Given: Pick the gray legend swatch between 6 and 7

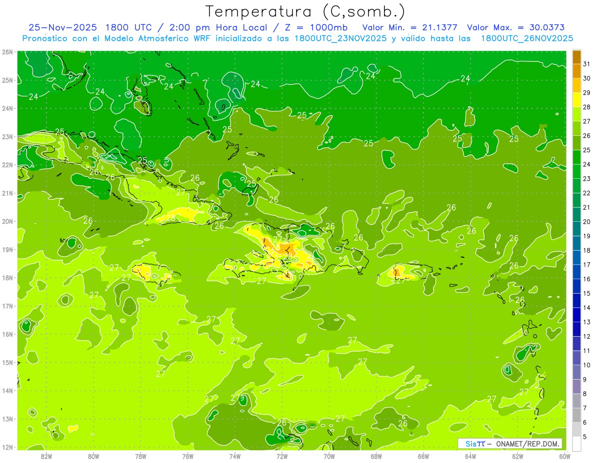Looking at the screenshot, I should point(576,416).
